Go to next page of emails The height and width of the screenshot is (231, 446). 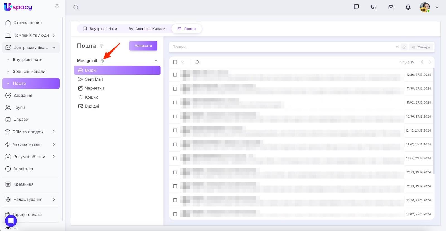(x=430, y=62)
